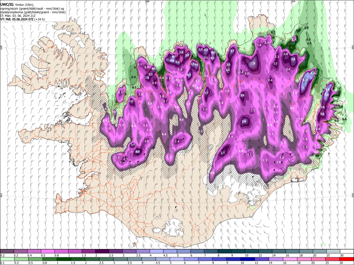Select the darkest green 1–1.5 rain legend swatch
Image resolution: width=354 pixels, height=265 pixels.
63,259
